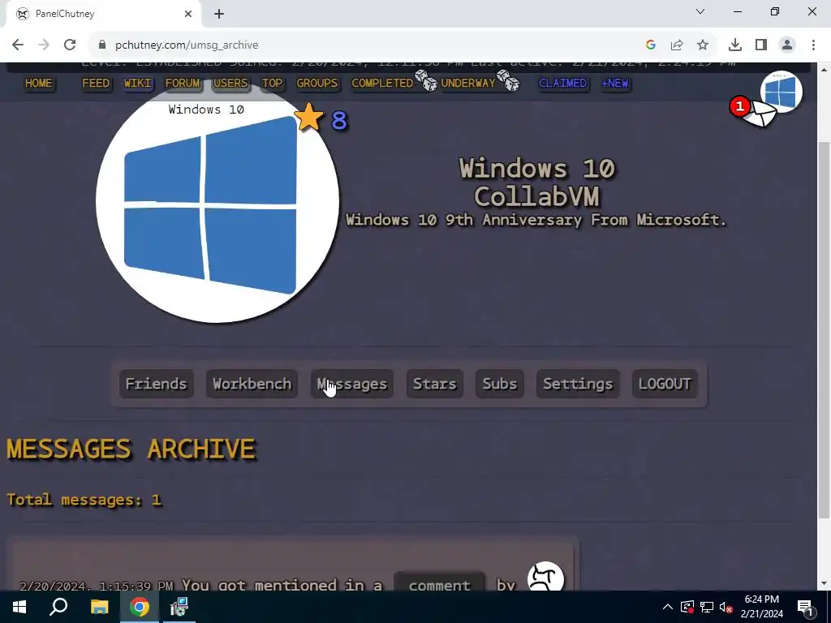
Task: Click the sender avatar in the message
Action: 546,577
